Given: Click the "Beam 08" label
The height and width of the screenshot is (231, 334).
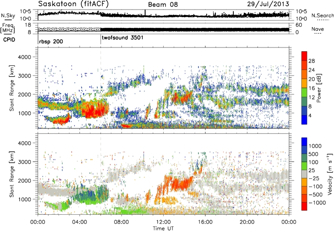Looking at the screenshot, I should point(163,5).
